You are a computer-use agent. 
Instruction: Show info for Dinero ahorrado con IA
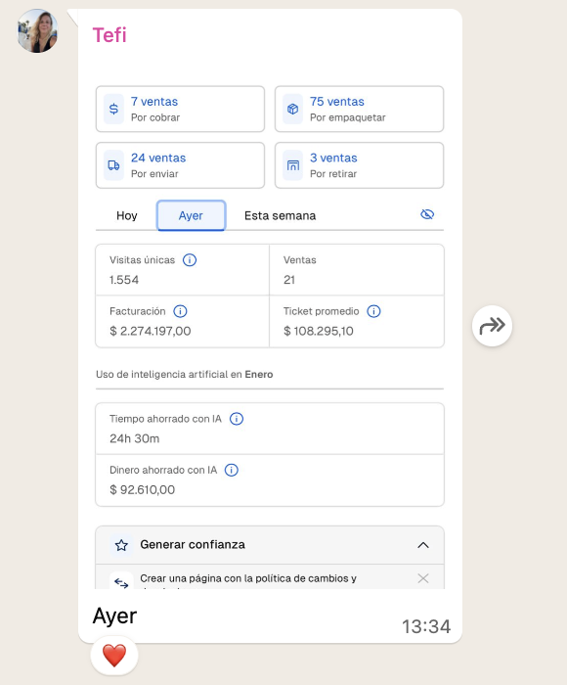coord(232,470)
